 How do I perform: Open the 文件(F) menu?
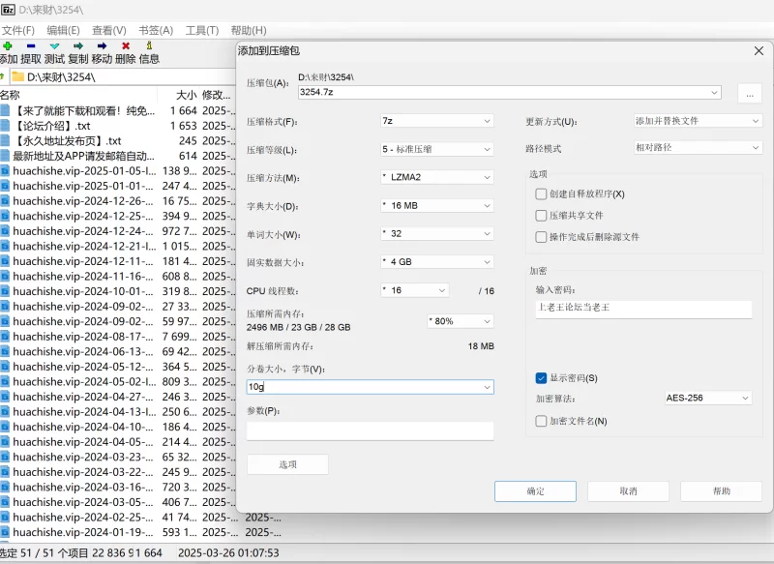point(17,30)
